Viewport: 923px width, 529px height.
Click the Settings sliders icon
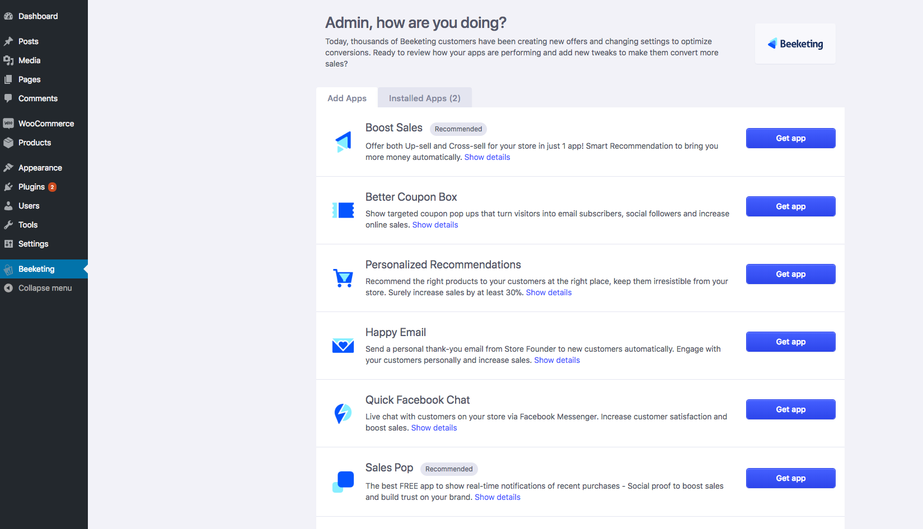point(8,244)
